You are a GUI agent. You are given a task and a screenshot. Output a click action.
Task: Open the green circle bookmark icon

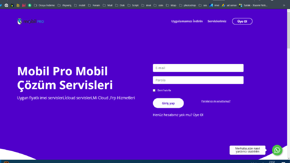click(30, 5)
